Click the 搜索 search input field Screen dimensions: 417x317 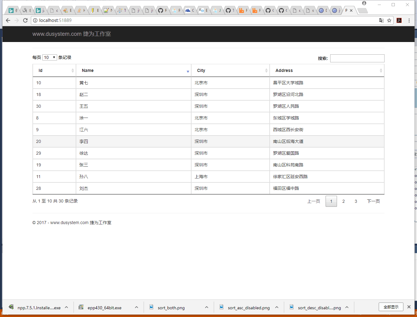(357, 58)
